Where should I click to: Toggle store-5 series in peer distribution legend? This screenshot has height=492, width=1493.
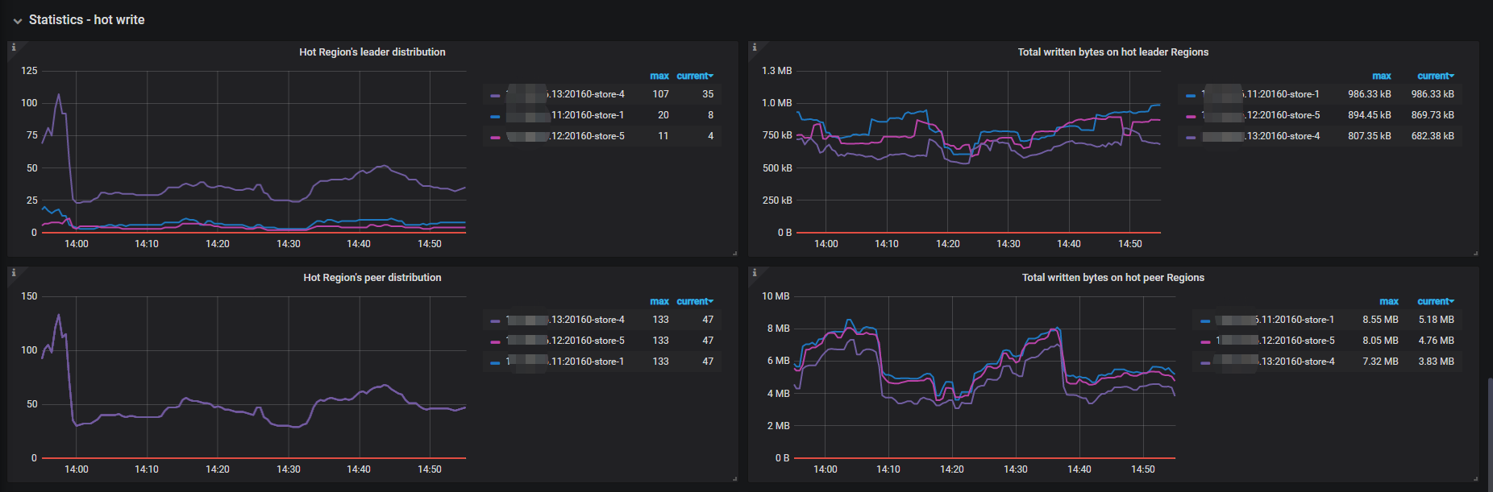pos(587,341)
